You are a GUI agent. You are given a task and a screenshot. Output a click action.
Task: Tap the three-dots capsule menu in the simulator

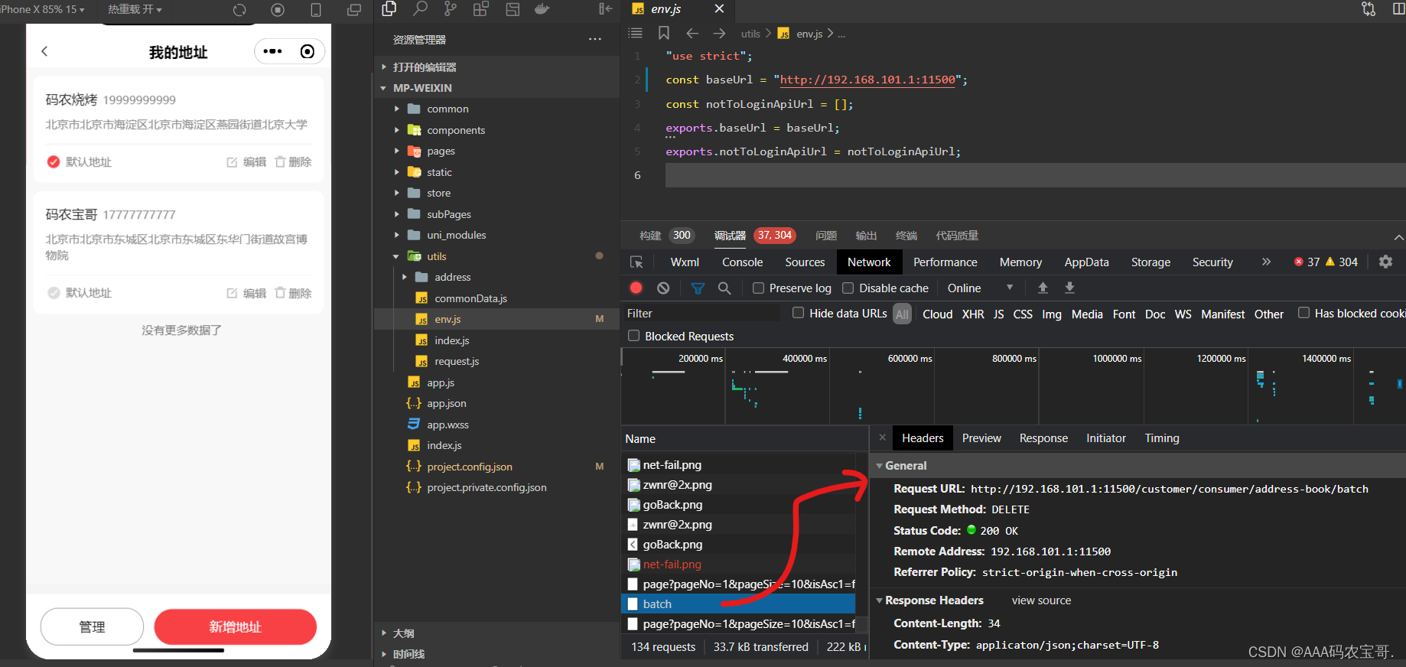272,51
